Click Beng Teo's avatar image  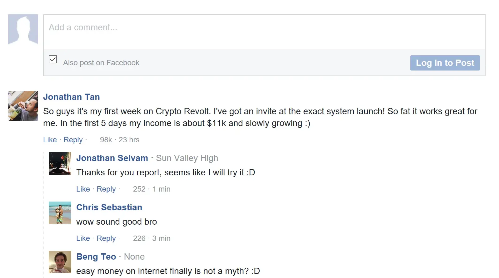[60, 262]
